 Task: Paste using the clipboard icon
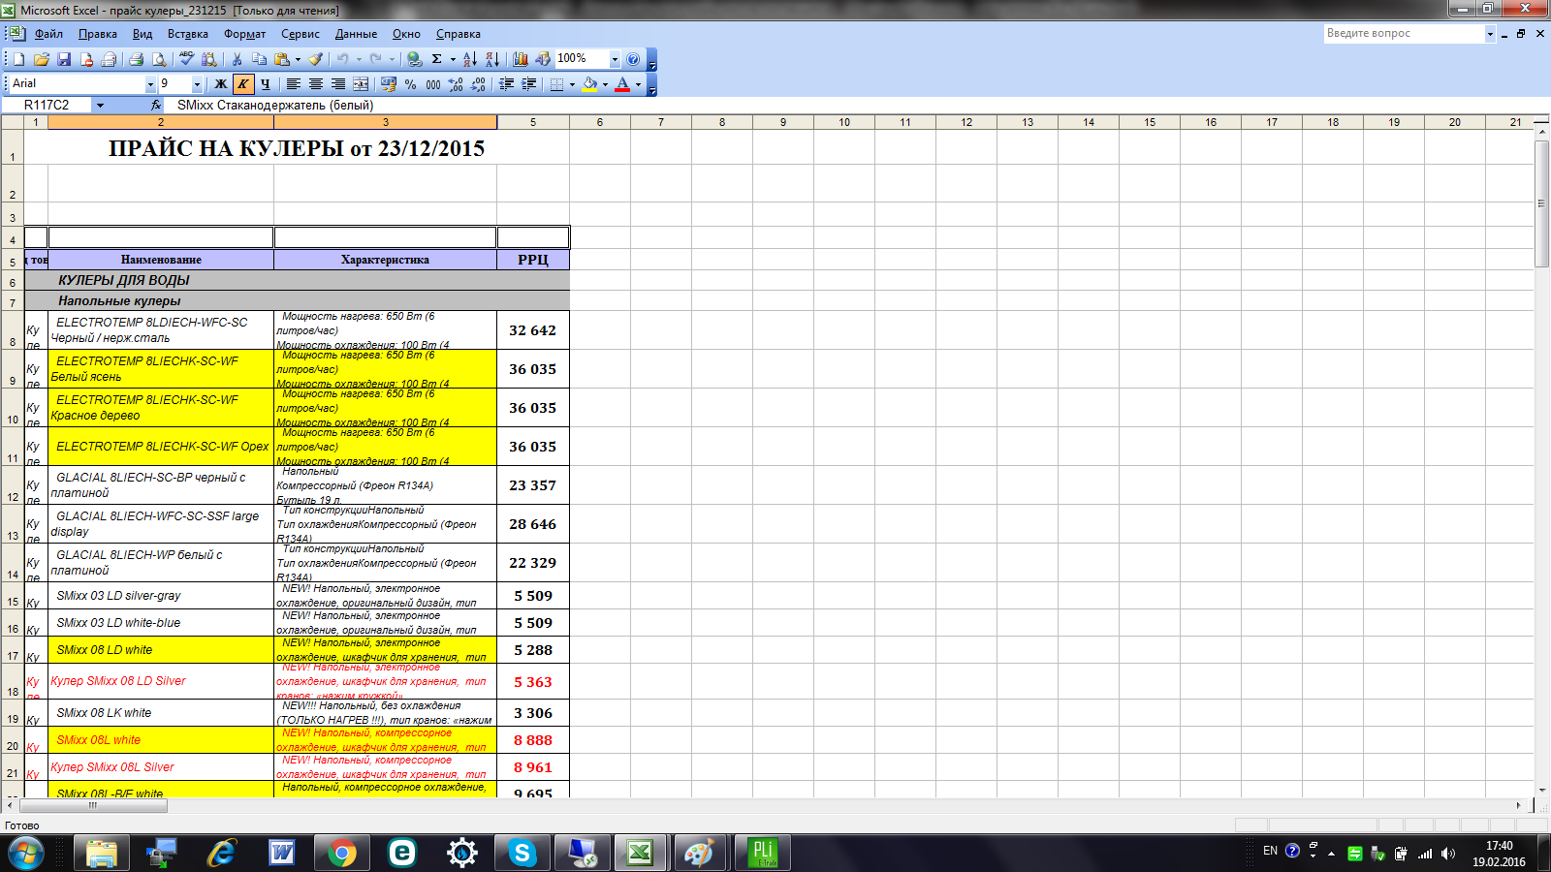281,59
